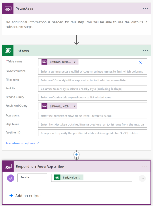Click the text output type icon

coord(11,178)
